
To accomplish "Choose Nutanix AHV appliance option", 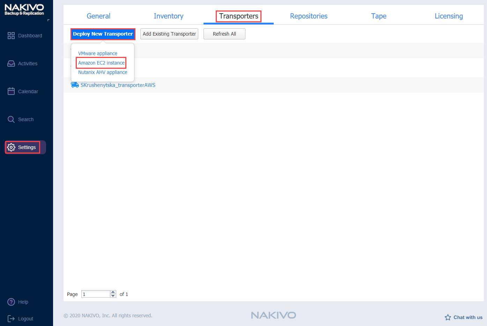I will click(103, 72).
